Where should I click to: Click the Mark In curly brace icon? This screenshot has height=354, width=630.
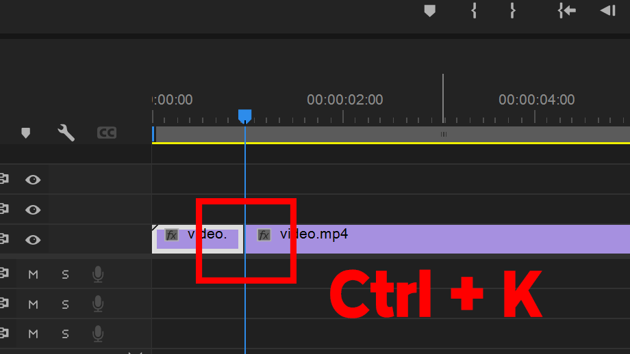(474, 10)
